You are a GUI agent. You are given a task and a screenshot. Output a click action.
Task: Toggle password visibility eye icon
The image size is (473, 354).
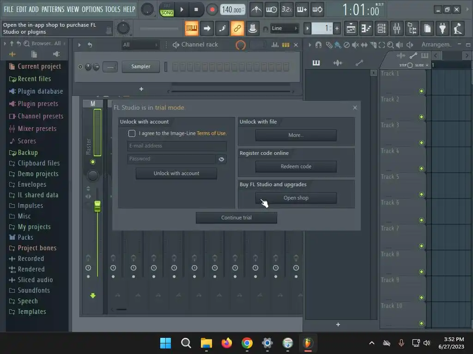(x=221, y=159)
